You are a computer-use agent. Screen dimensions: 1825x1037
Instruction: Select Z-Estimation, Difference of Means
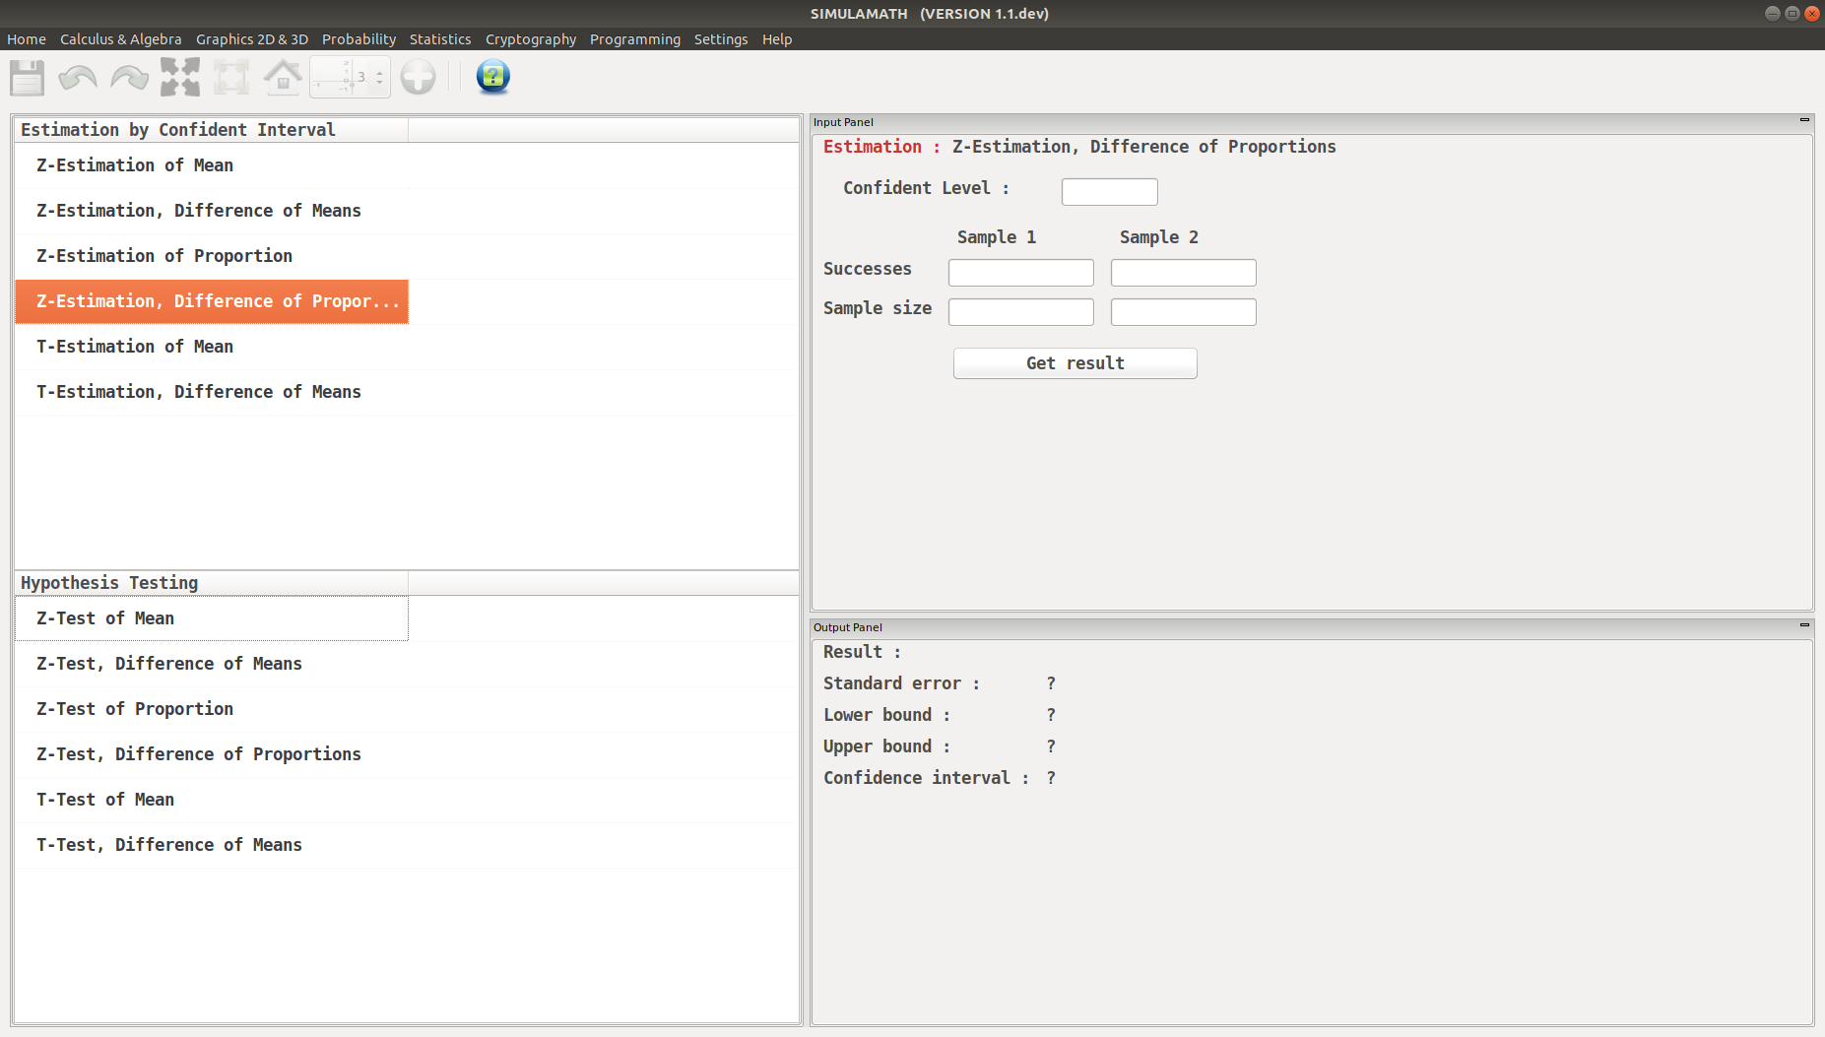[x=212, y=211]
